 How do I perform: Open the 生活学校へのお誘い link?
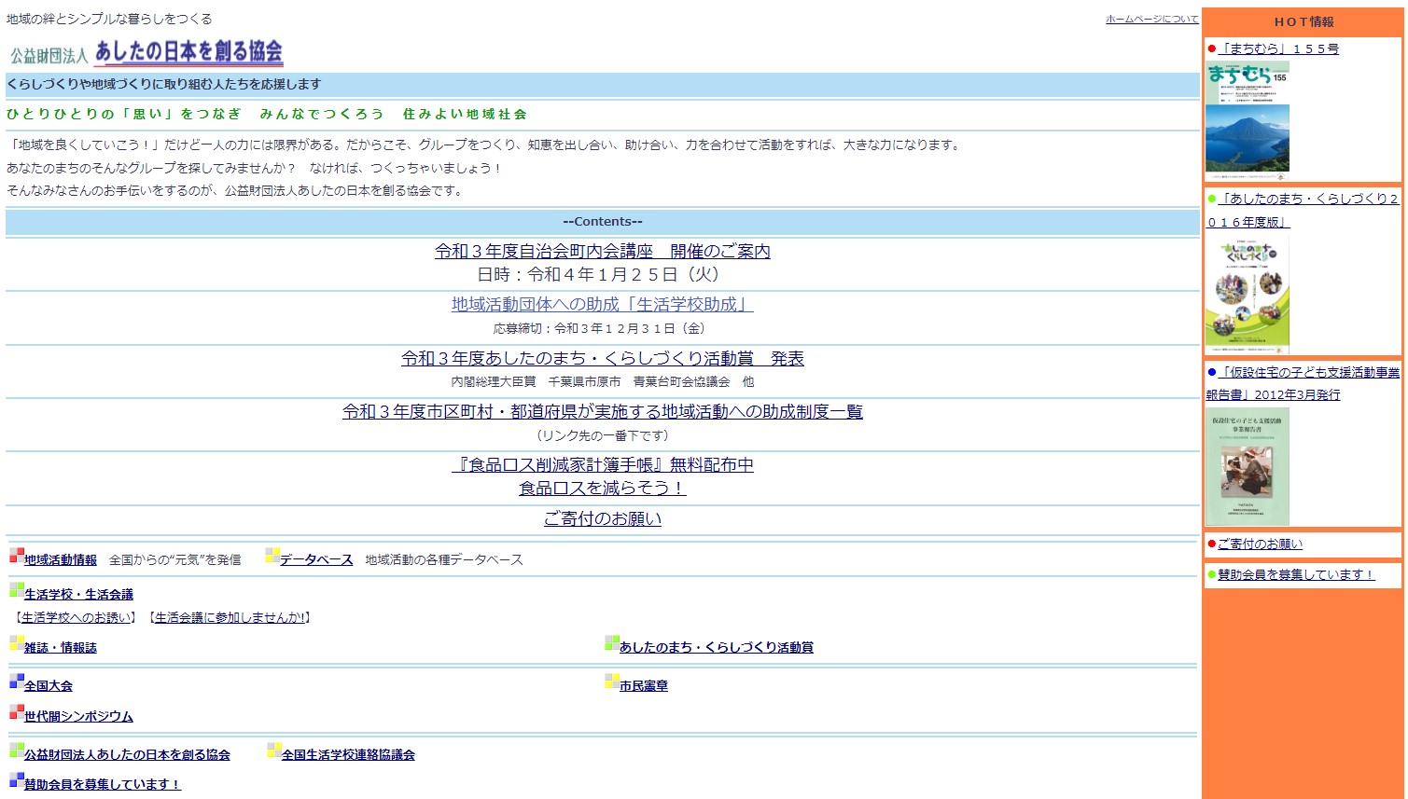tap(77, 618)
